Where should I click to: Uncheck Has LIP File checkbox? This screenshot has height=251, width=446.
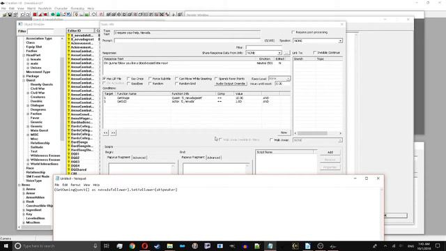pyautogui.click(x=104, y=79)
